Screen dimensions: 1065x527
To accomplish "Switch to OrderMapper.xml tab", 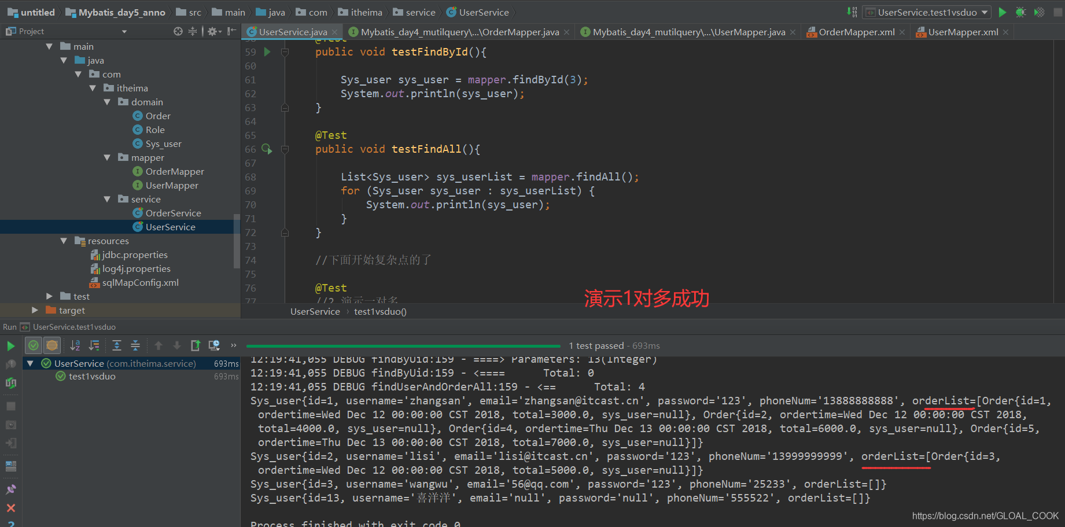I will tap(856, 32).
